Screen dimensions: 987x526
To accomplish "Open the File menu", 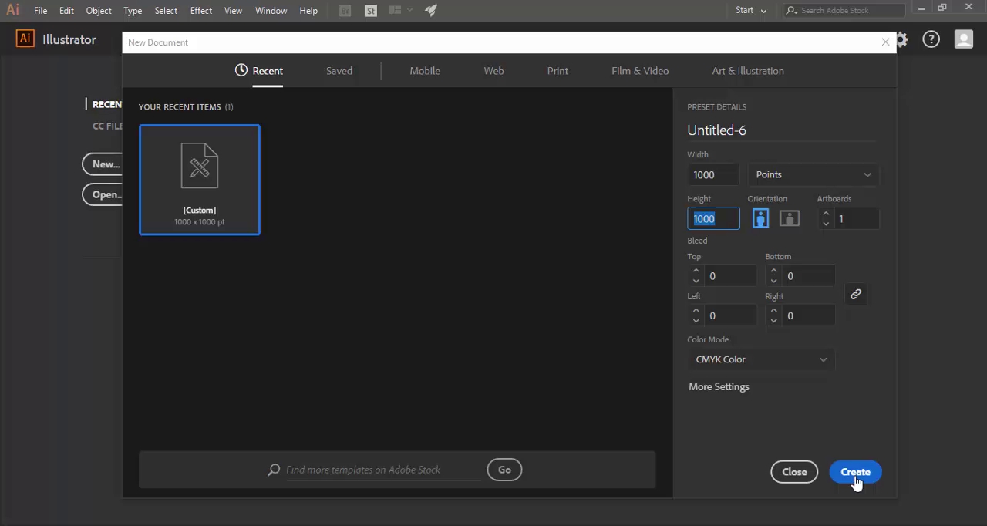I will click(41, 11).
